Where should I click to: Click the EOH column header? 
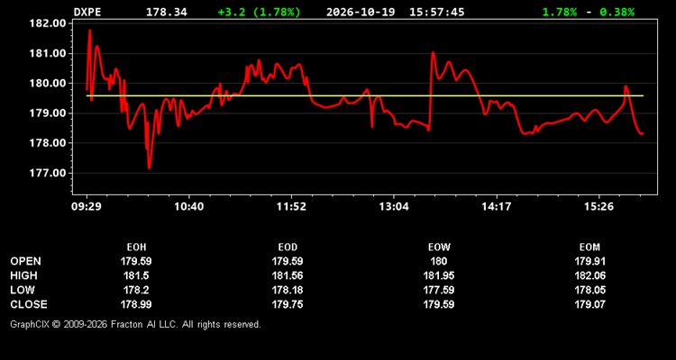[x=136, y=247]
